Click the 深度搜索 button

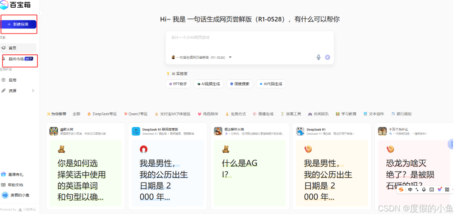click(x=240, y=84)
